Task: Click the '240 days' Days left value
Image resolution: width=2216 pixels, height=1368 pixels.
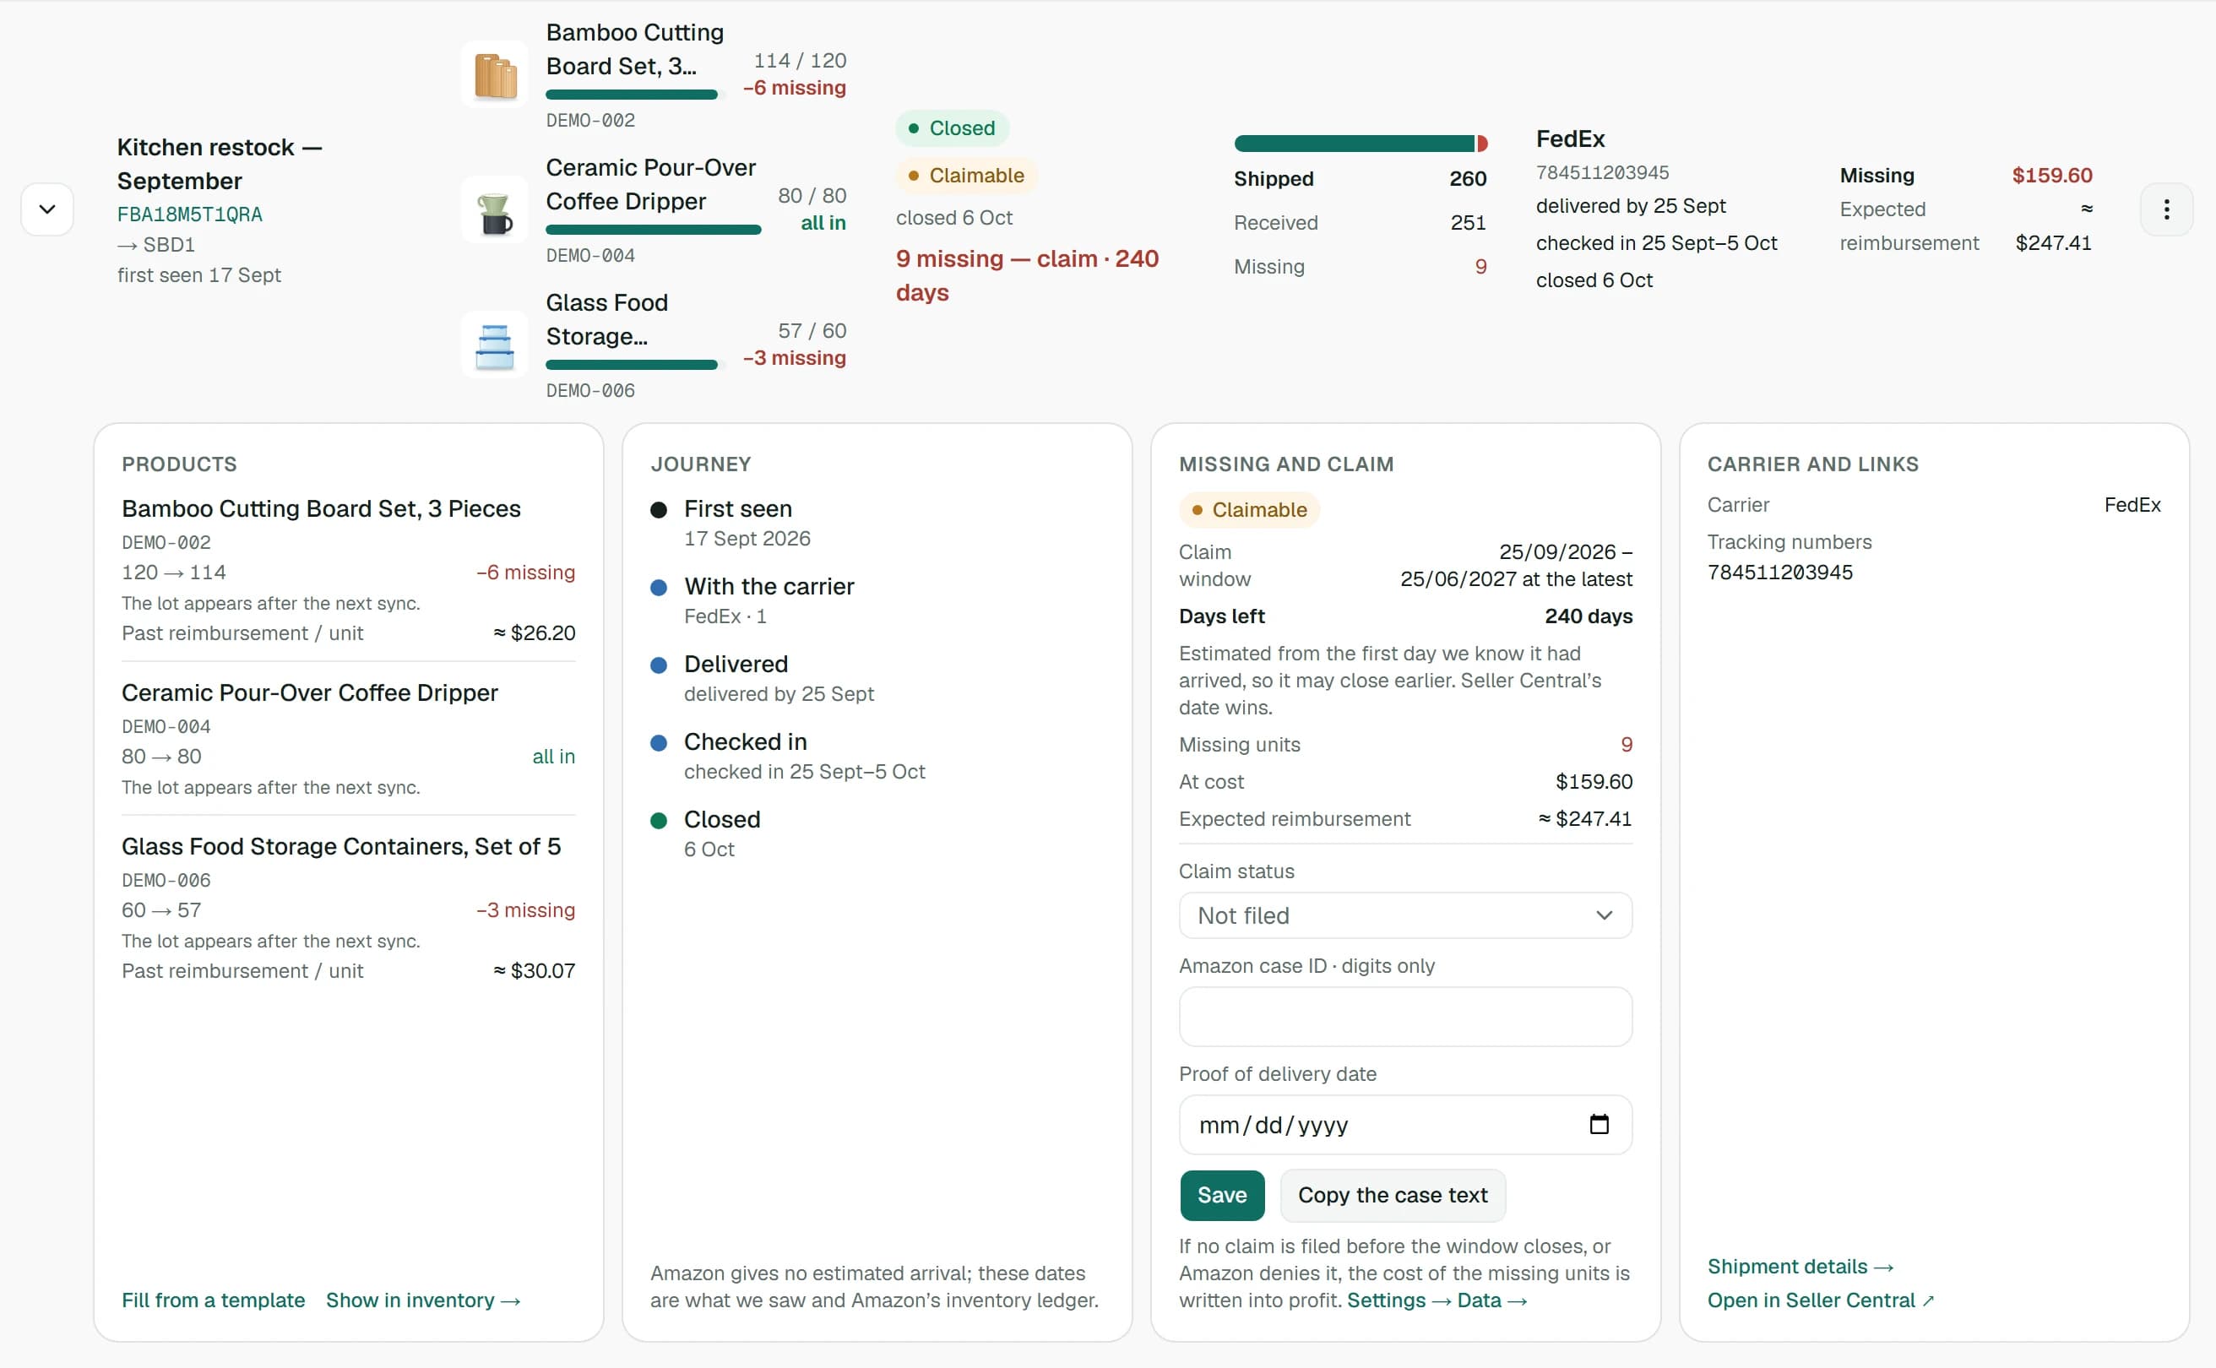Action: [x=1588, y=617]
